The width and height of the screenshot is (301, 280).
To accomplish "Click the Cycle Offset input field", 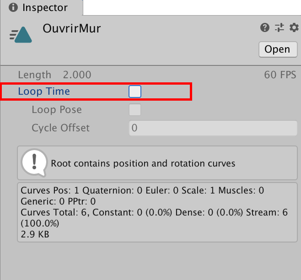I will coord(213,128).
